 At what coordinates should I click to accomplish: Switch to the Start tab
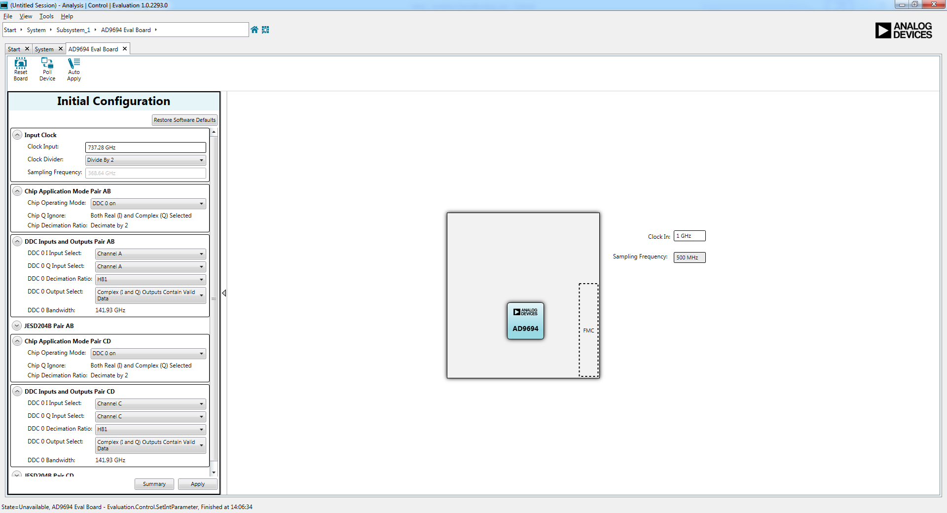14,49
